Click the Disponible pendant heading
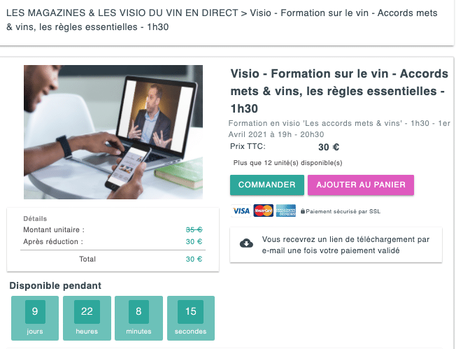This screenshot has width=456, height=349. [x=55, y=285]
